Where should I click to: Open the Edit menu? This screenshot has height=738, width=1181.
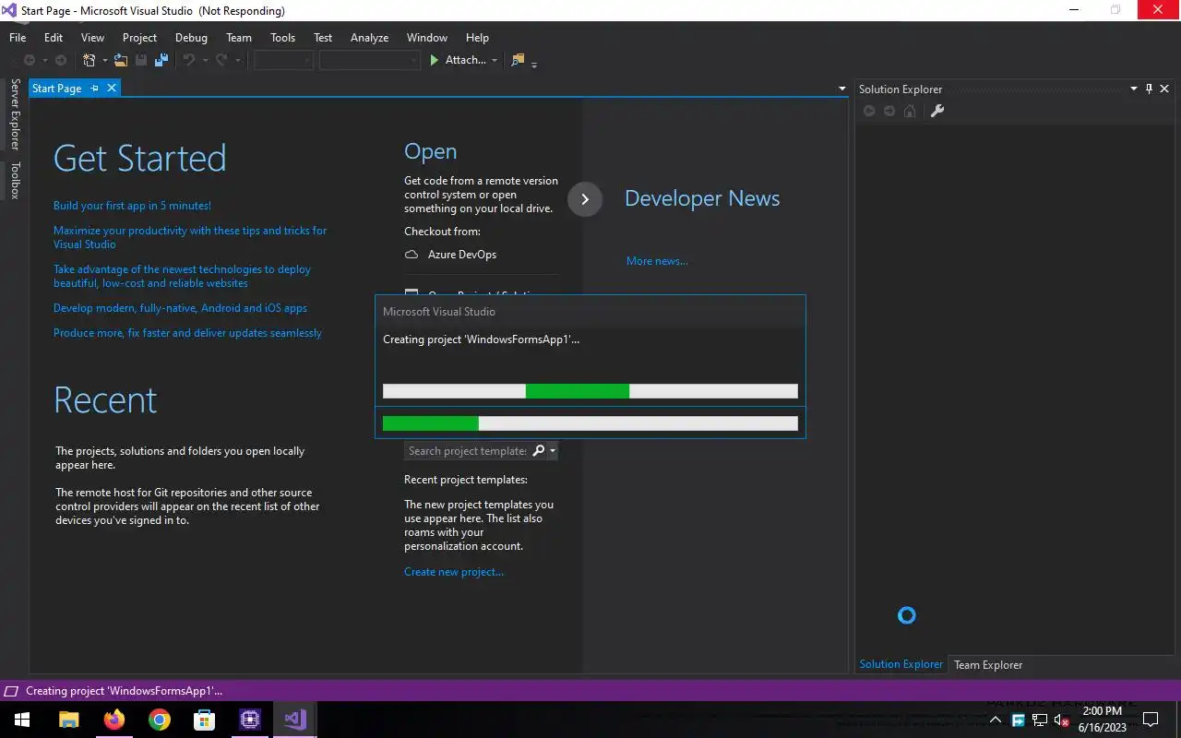54,38
